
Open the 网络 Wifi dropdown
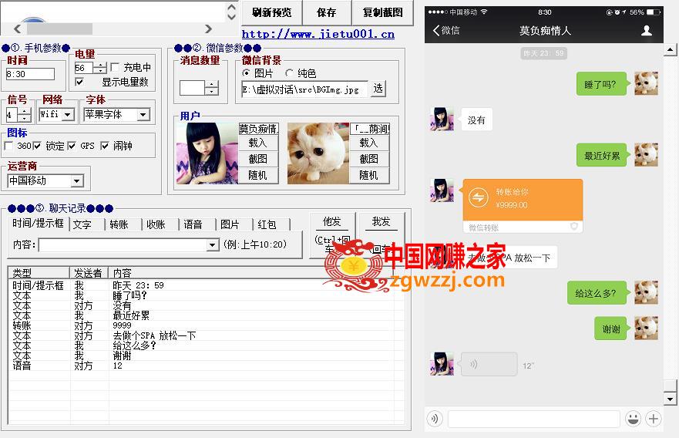(x=68, y=115)
